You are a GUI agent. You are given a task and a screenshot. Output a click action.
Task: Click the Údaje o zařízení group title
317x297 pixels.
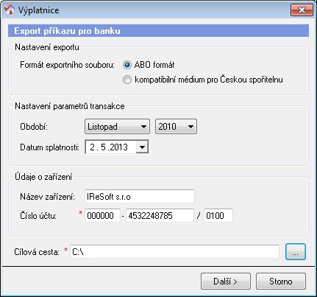[43, 177]
